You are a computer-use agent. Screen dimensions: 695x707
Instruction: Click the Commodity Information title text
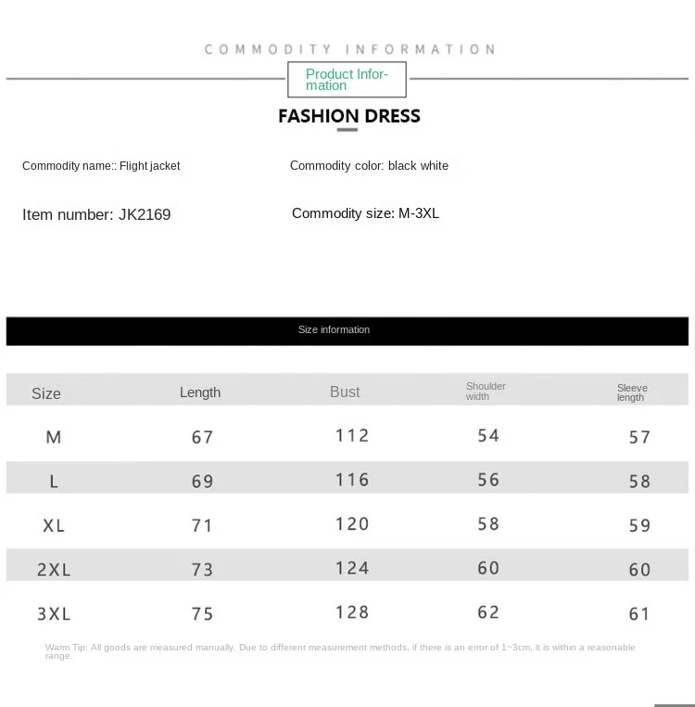348,49
